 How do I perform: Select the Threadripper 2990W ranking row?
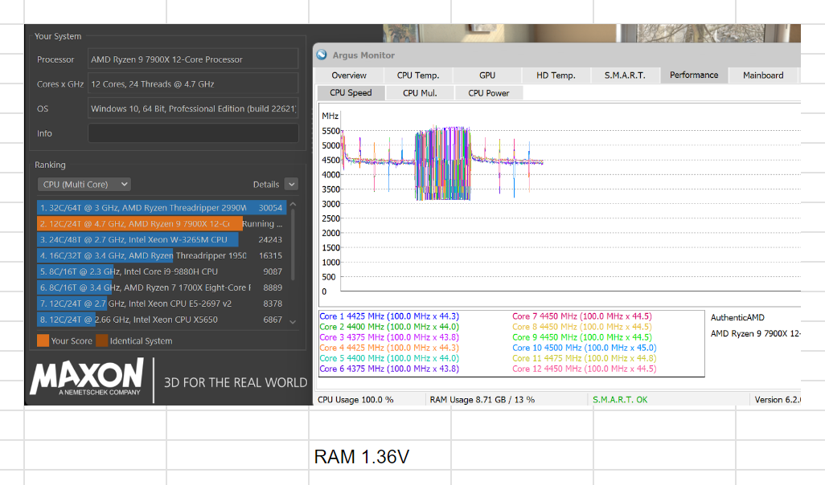coord(162,207)
